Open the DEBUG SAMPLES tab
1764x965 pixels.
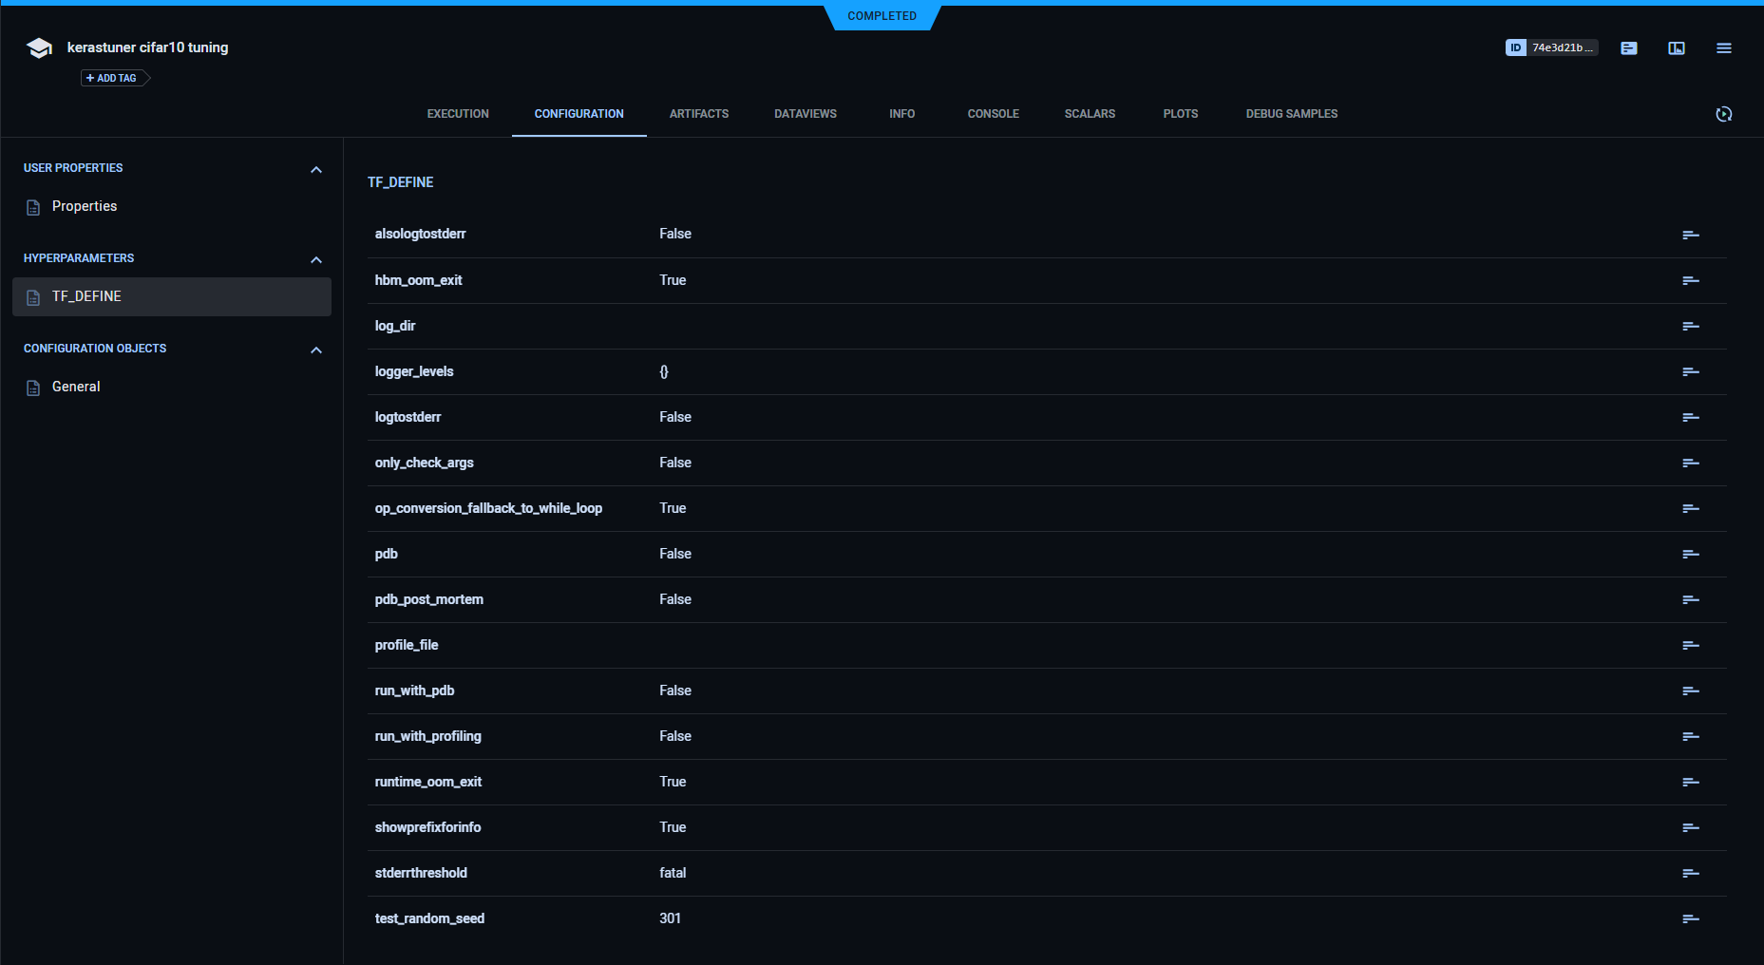coord(1290,113)
